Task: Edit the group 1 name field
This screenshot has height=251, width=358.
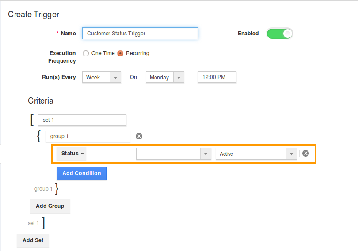Action: [x=88, y=136]
